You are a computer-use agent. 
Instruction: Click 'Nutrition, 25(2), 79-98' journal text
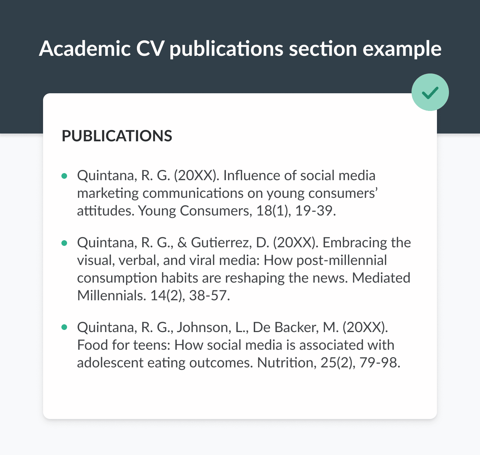click(329, 363)
